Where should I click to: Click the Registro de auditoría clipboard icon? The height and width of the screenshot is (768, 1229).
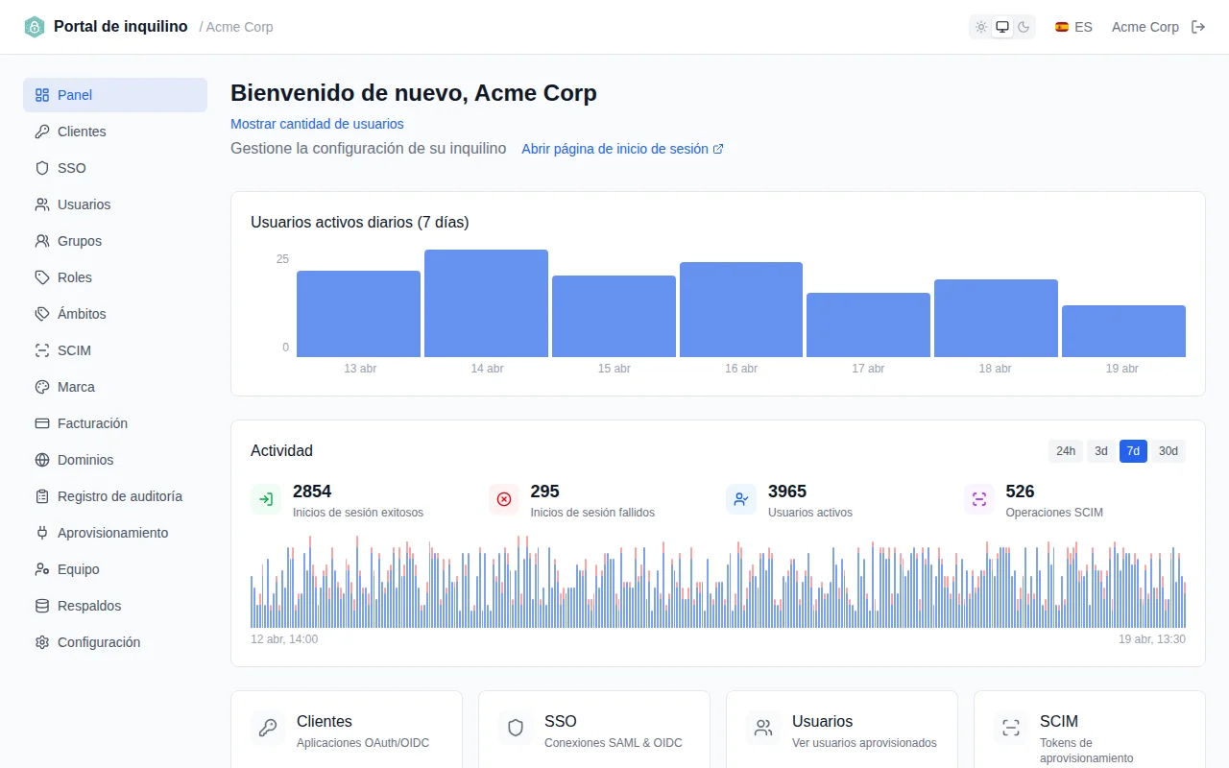coord(42,496)
